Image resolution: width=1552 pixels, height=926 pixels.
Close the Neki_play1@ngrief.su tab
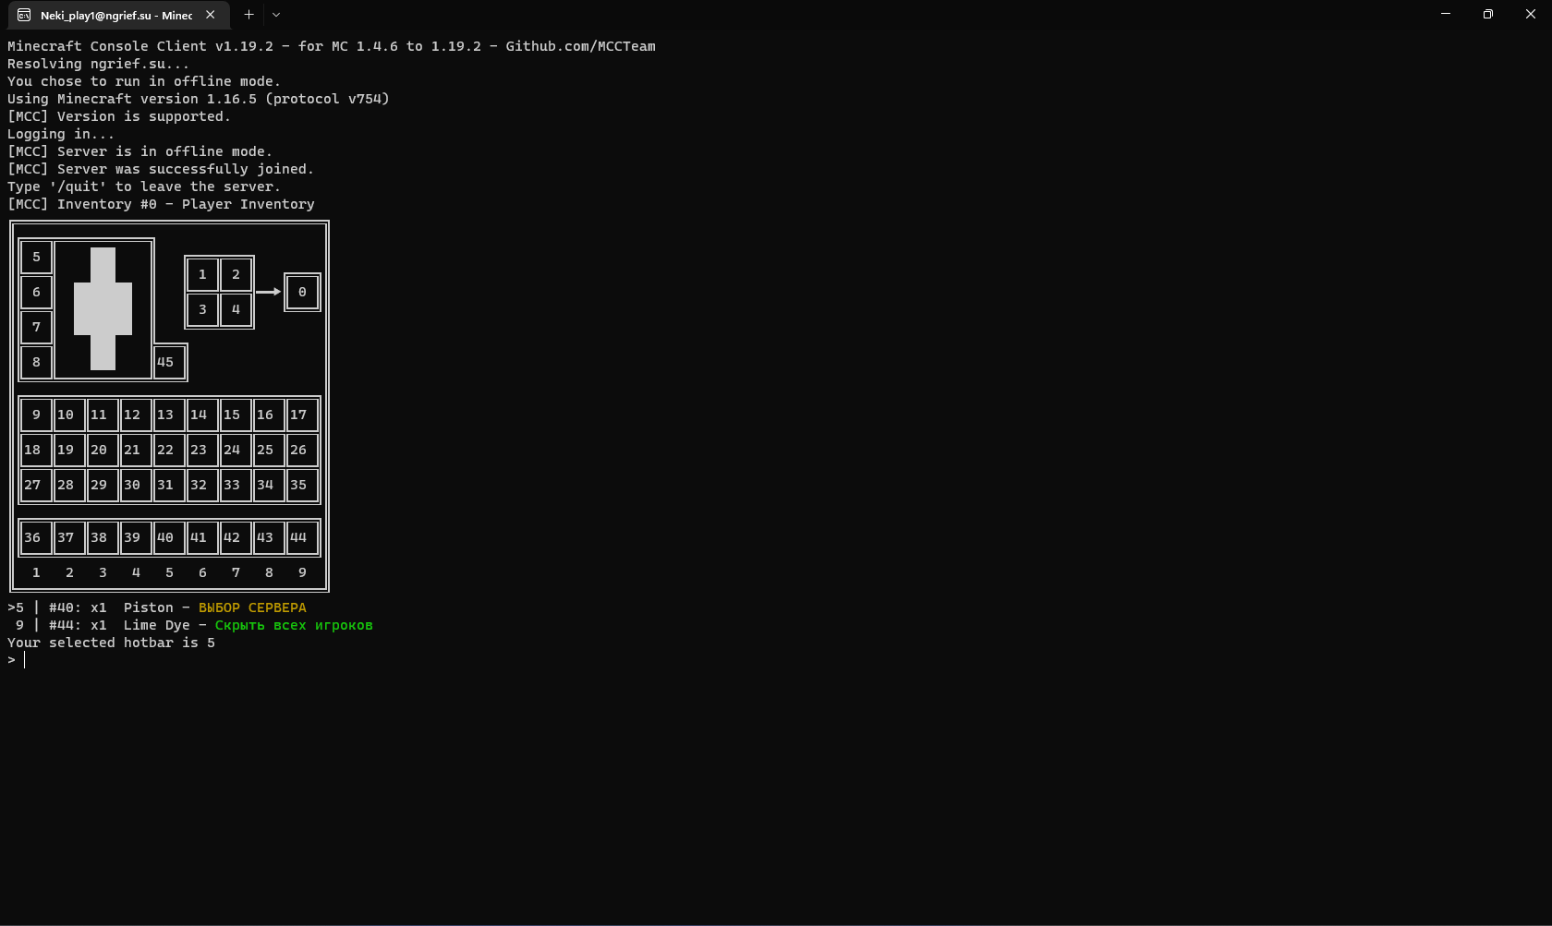[210, 15]
